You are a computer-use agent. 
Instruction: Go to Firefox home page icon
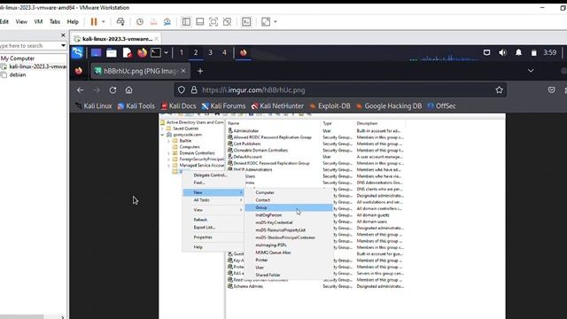pyautogui.click(x=128, y=90)
